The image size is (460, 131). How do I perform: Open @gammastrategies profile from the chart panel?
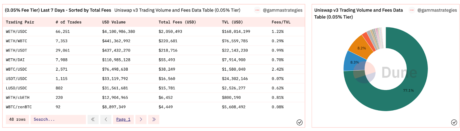[x=437, y=10]
